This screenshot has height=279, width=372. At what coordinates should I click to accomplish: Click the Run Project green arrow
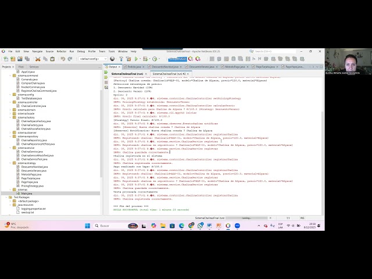point(136,59)
